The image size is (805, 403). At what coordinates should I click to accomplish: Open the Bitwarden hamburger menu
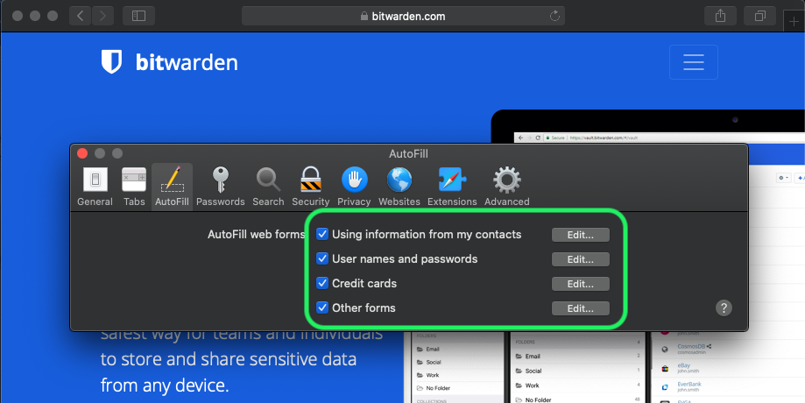693,62
